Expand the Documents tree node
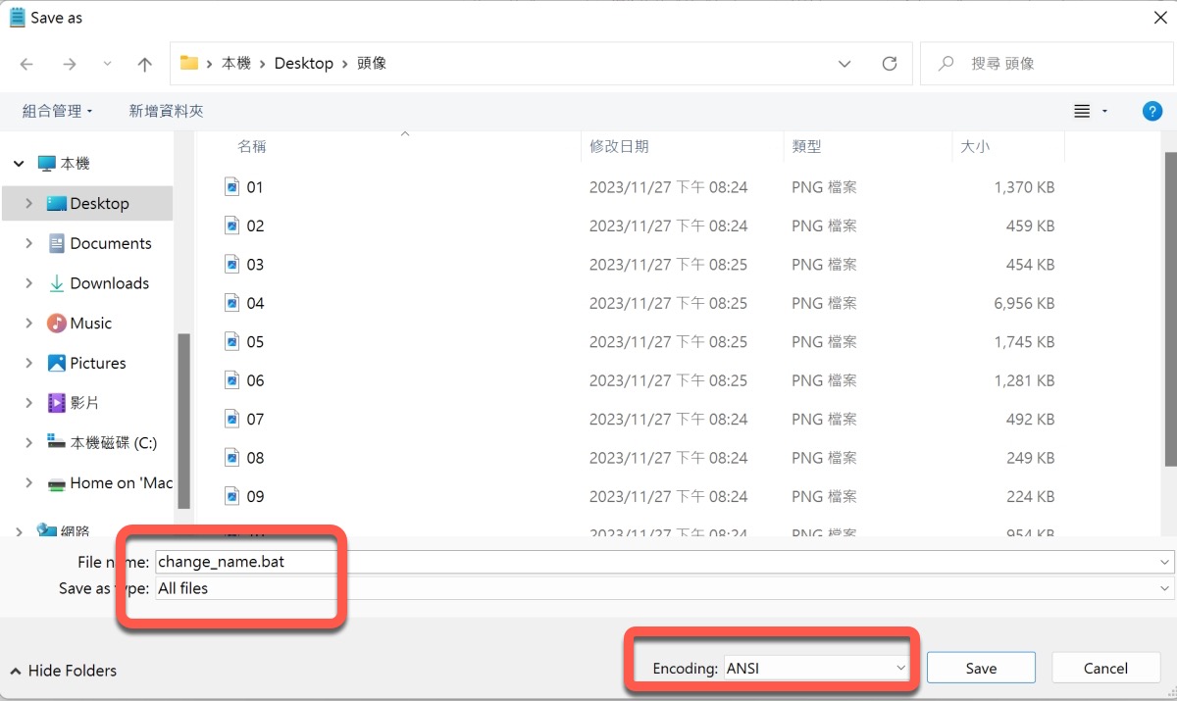1177x701 pixels. point(28,243)
